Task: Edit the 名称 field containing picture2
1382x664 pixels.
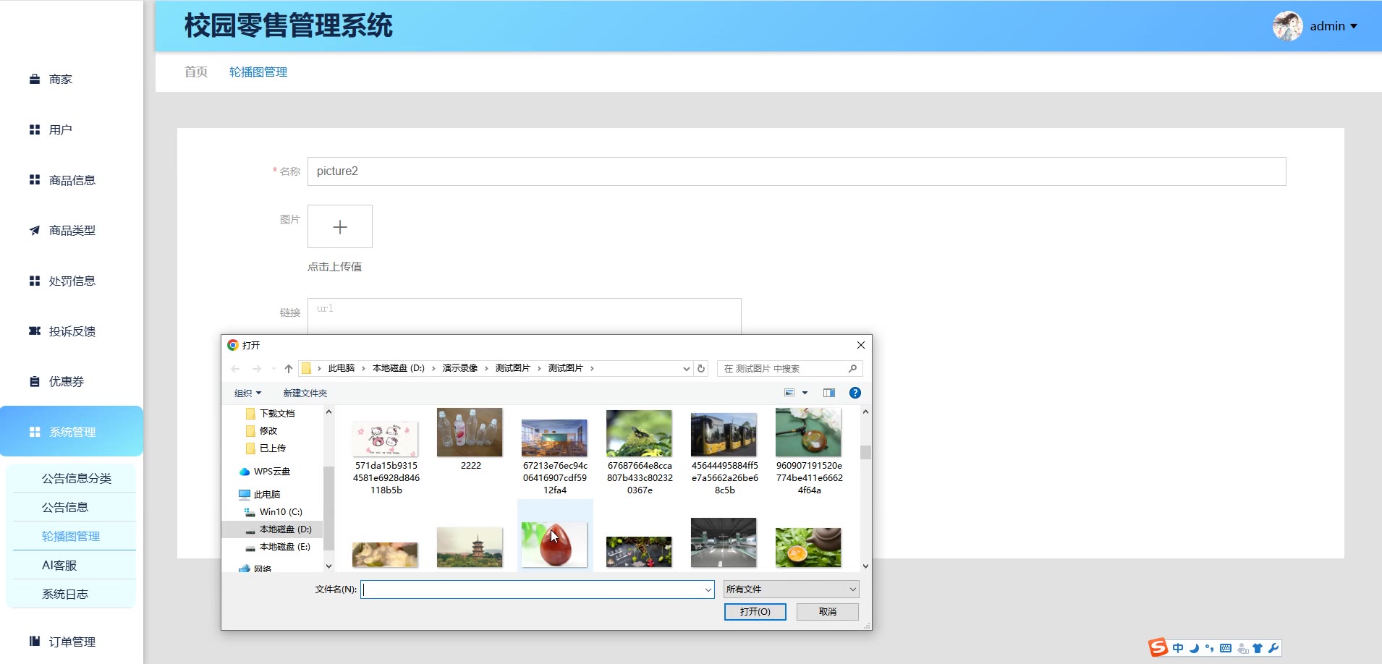Action: 797,171
